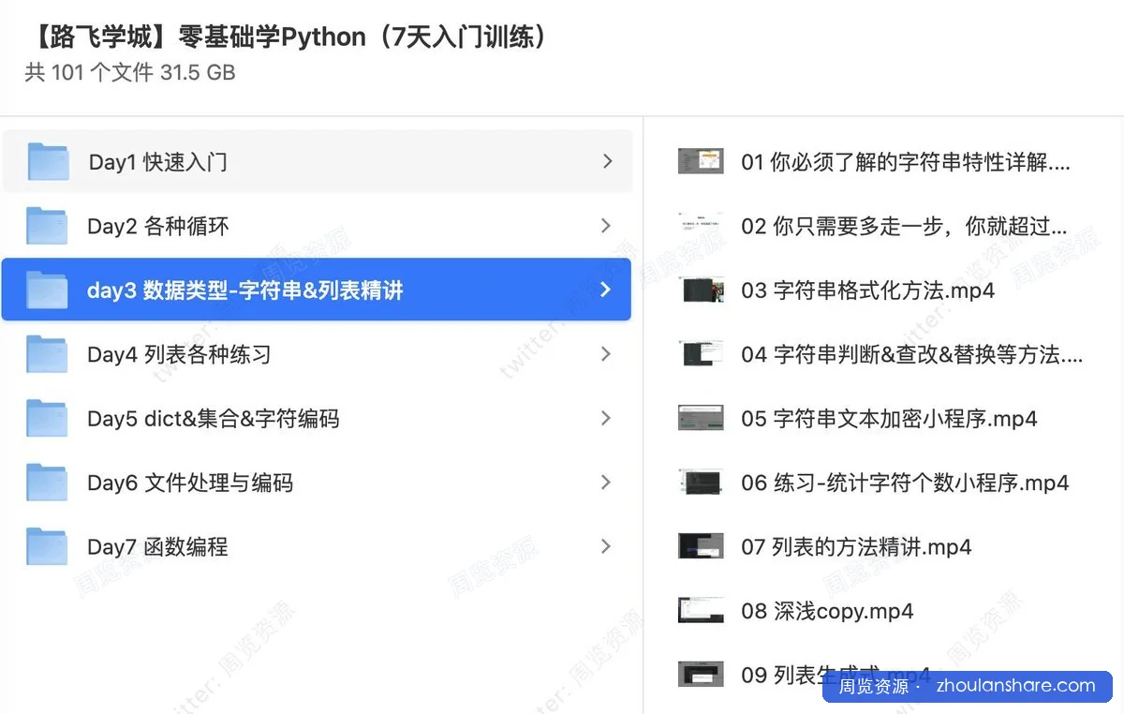
Task: Click thumbnail of 04 字符串判断&查改&替换等方法
Action: 701,354
